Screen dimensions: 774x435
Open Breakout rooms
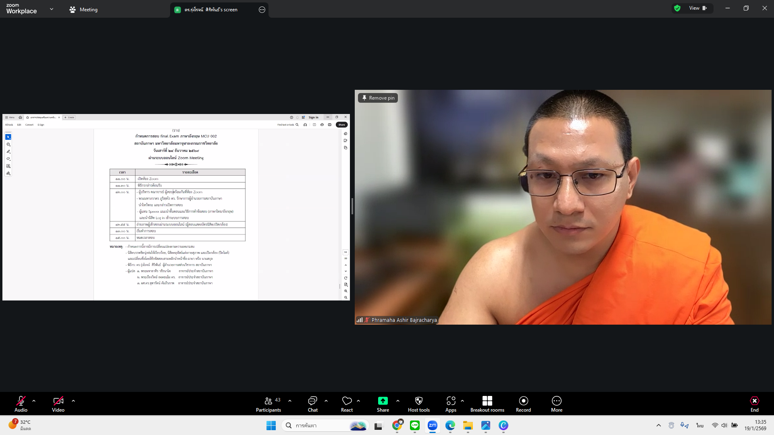487,404
